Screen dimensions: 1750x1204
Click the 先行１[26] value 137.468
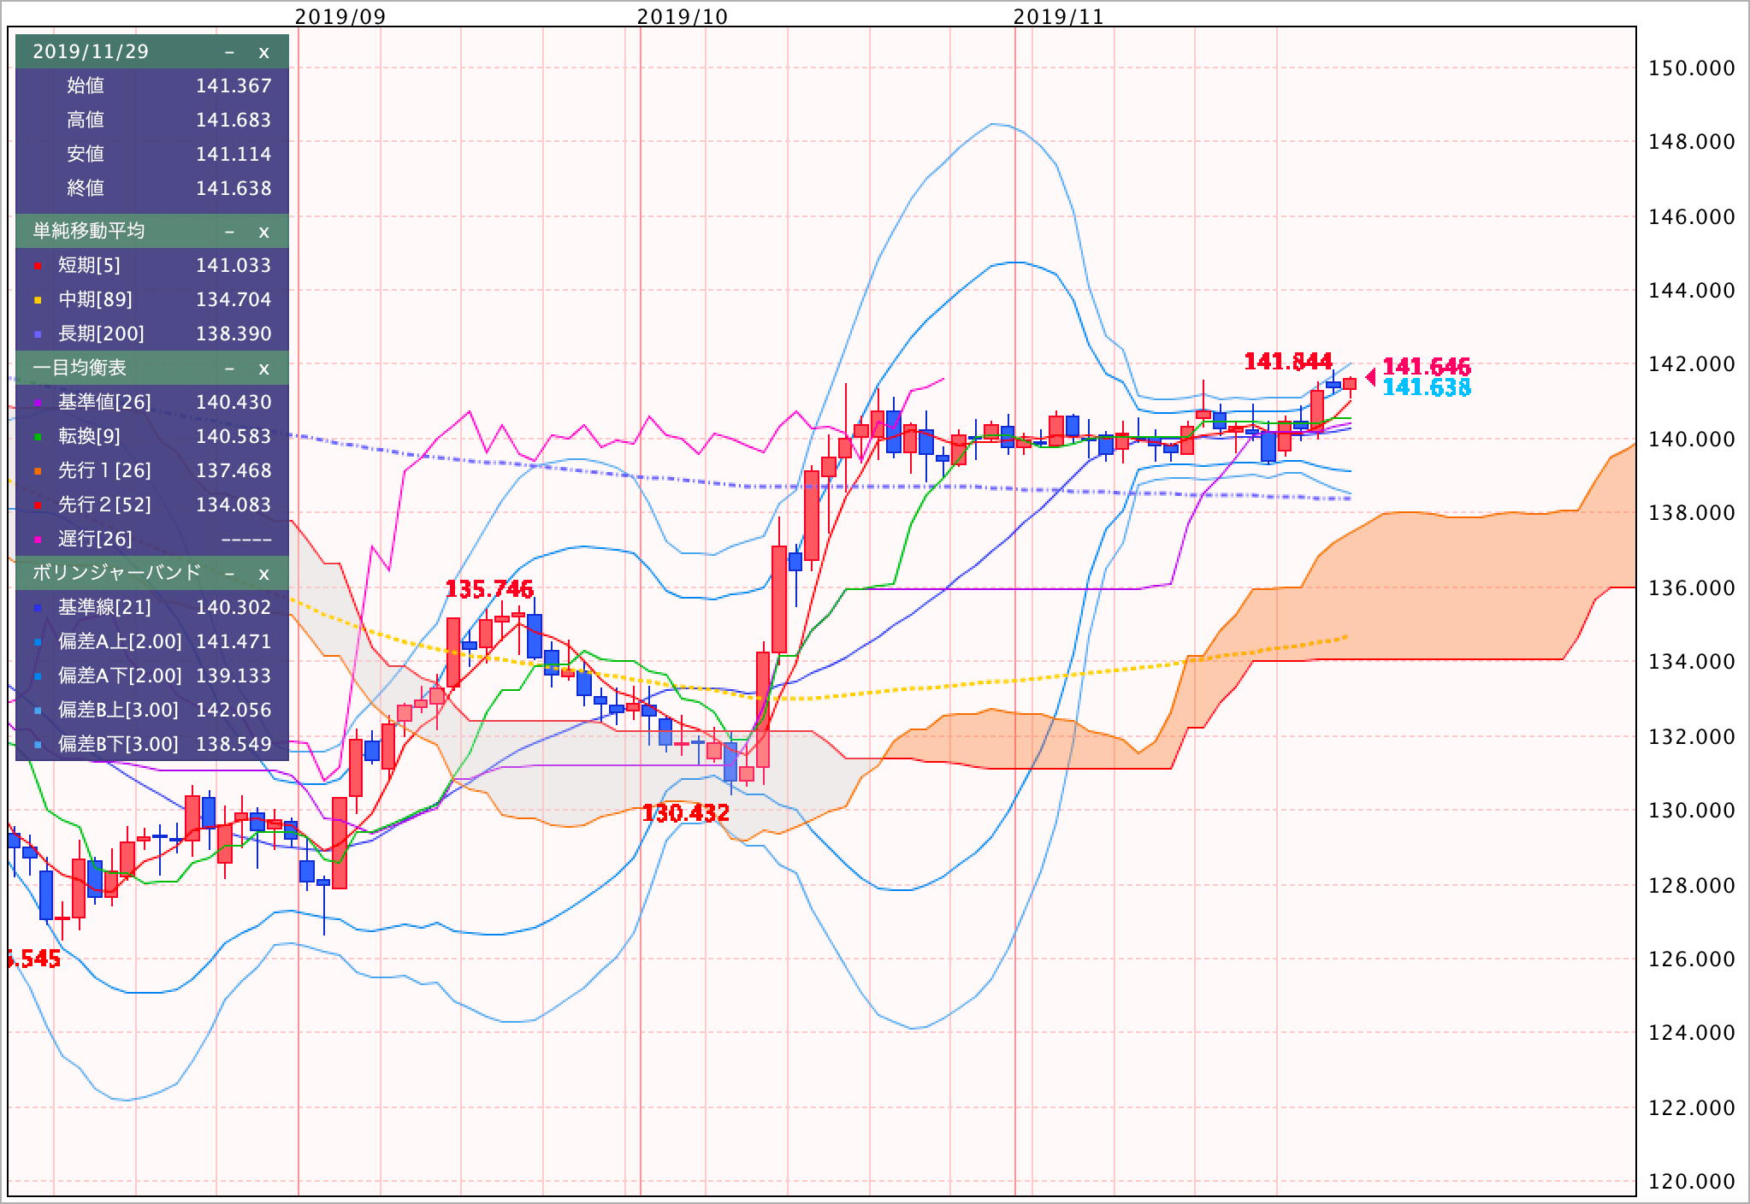234,471
